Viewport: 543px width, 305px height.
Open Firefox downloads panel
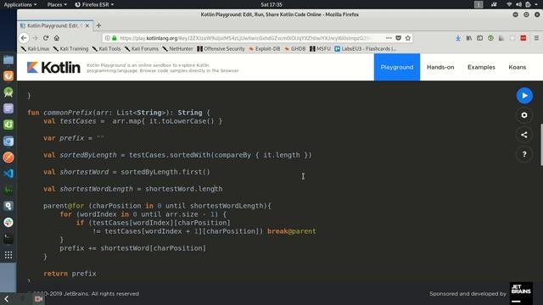[458, 38]
